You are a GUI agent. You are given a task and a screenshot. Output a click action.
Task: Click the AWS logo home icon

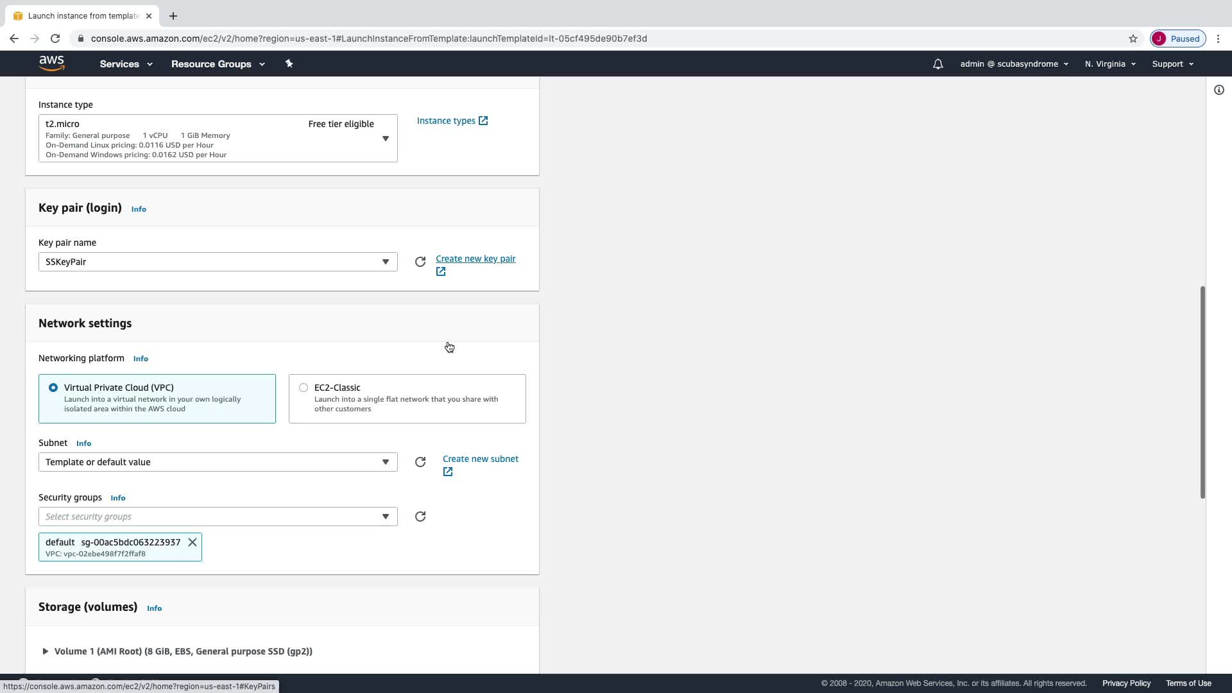(51, 64)
